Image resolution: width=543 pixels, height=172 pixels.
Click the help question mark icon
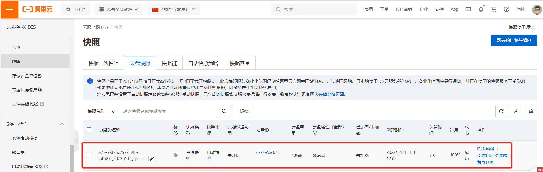pos(506,9)
